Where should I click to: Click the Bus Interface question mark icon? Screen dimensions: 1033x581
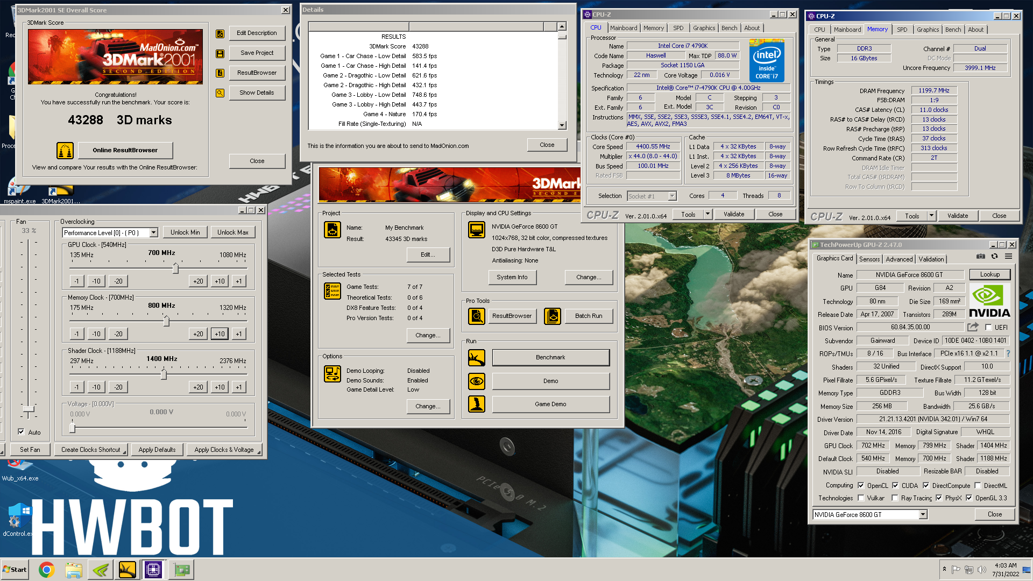[x=1008, y=354]
